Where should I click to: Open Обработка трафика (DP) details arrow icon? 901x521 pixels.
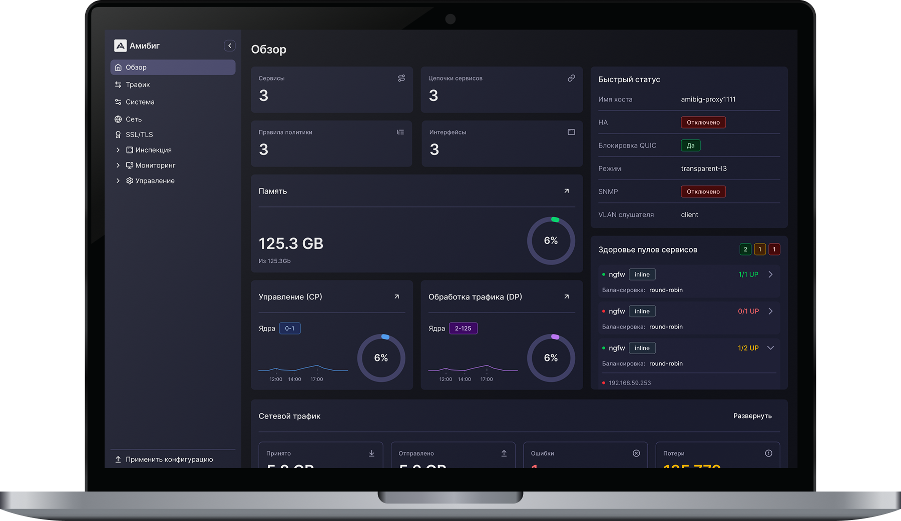pos(566,296)
